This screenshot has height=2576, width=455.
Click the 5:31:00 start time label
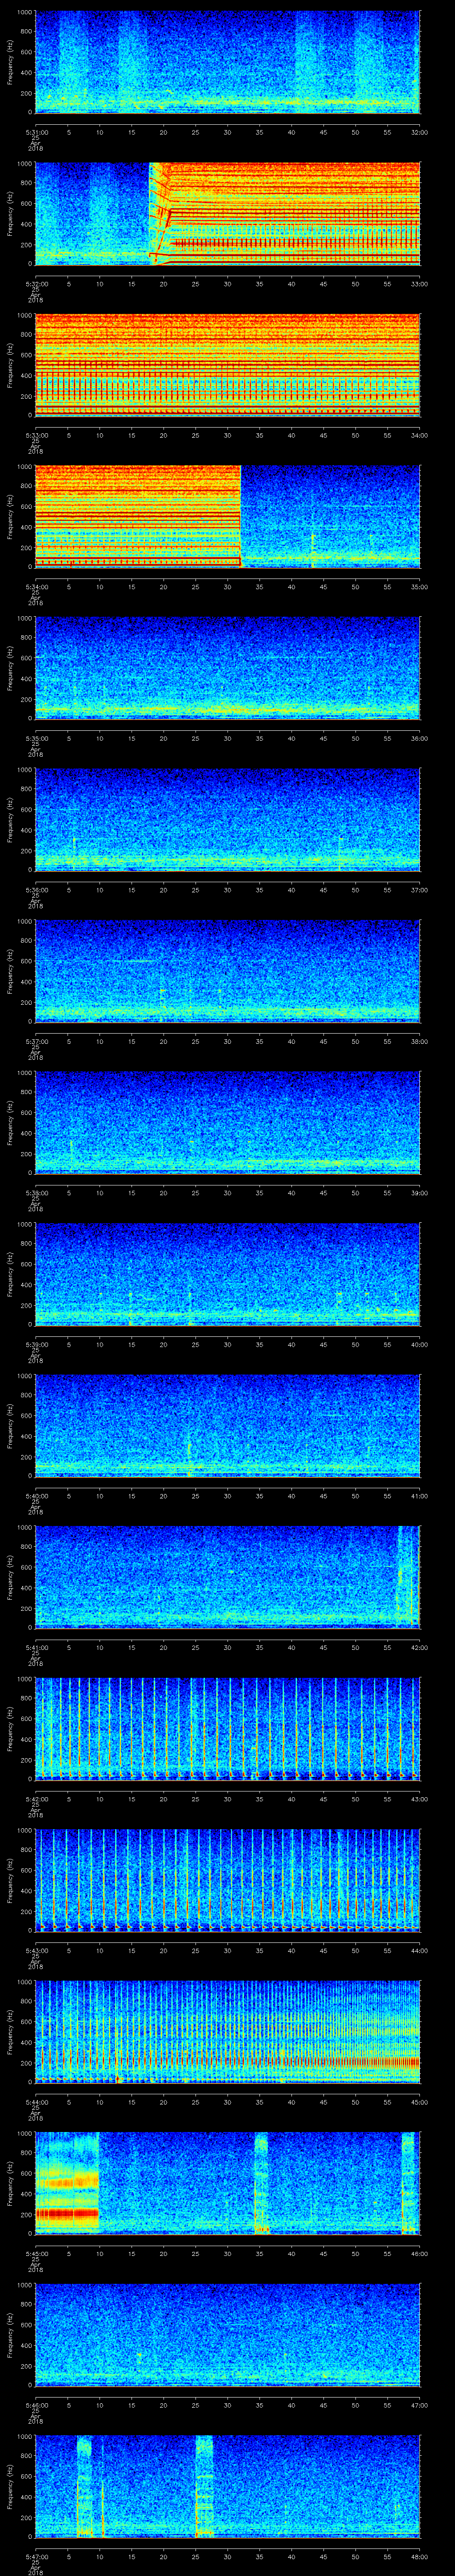click(36, 132)
